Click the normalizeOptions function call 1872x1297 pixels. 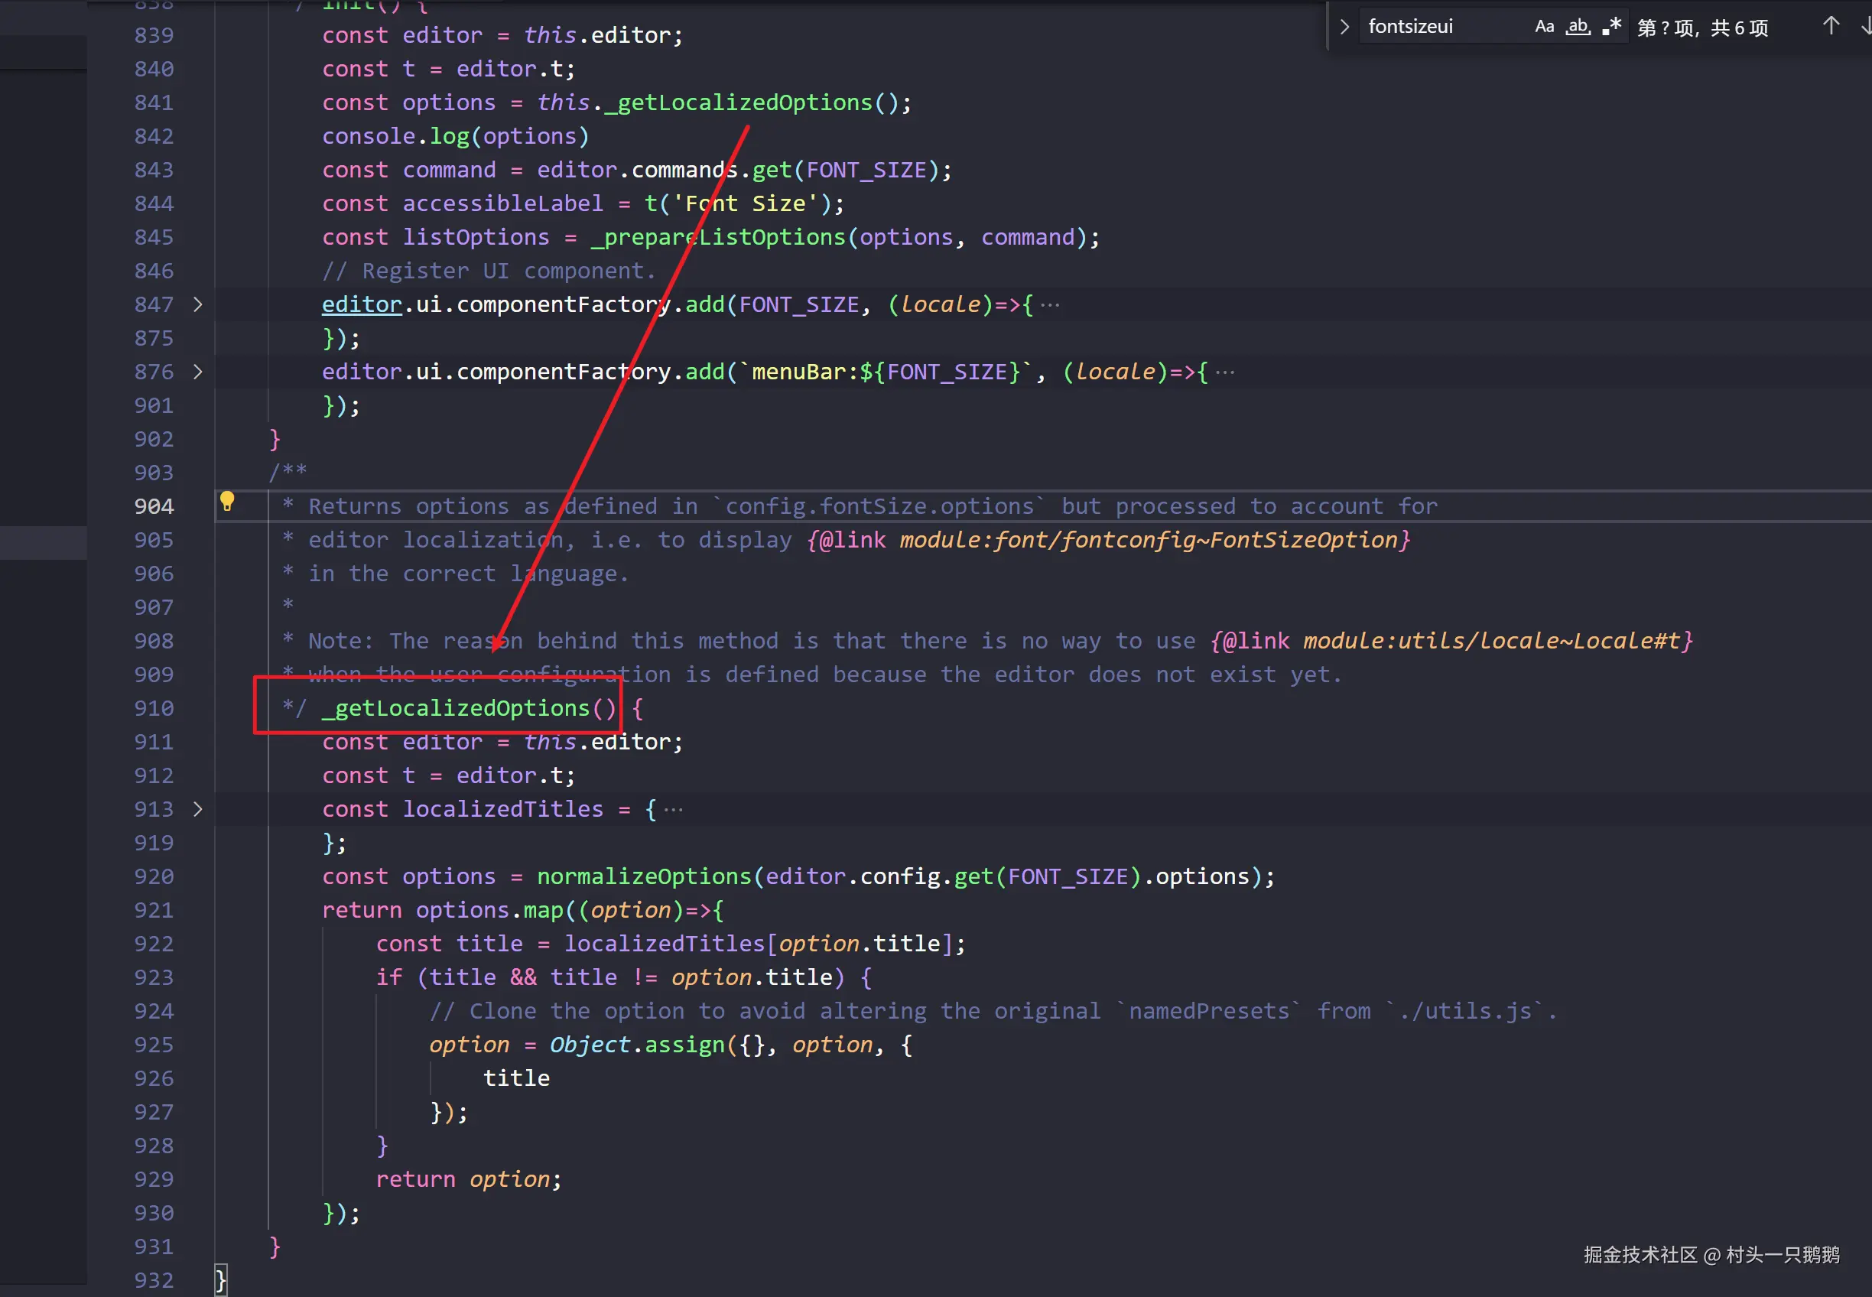coord(644,877)
